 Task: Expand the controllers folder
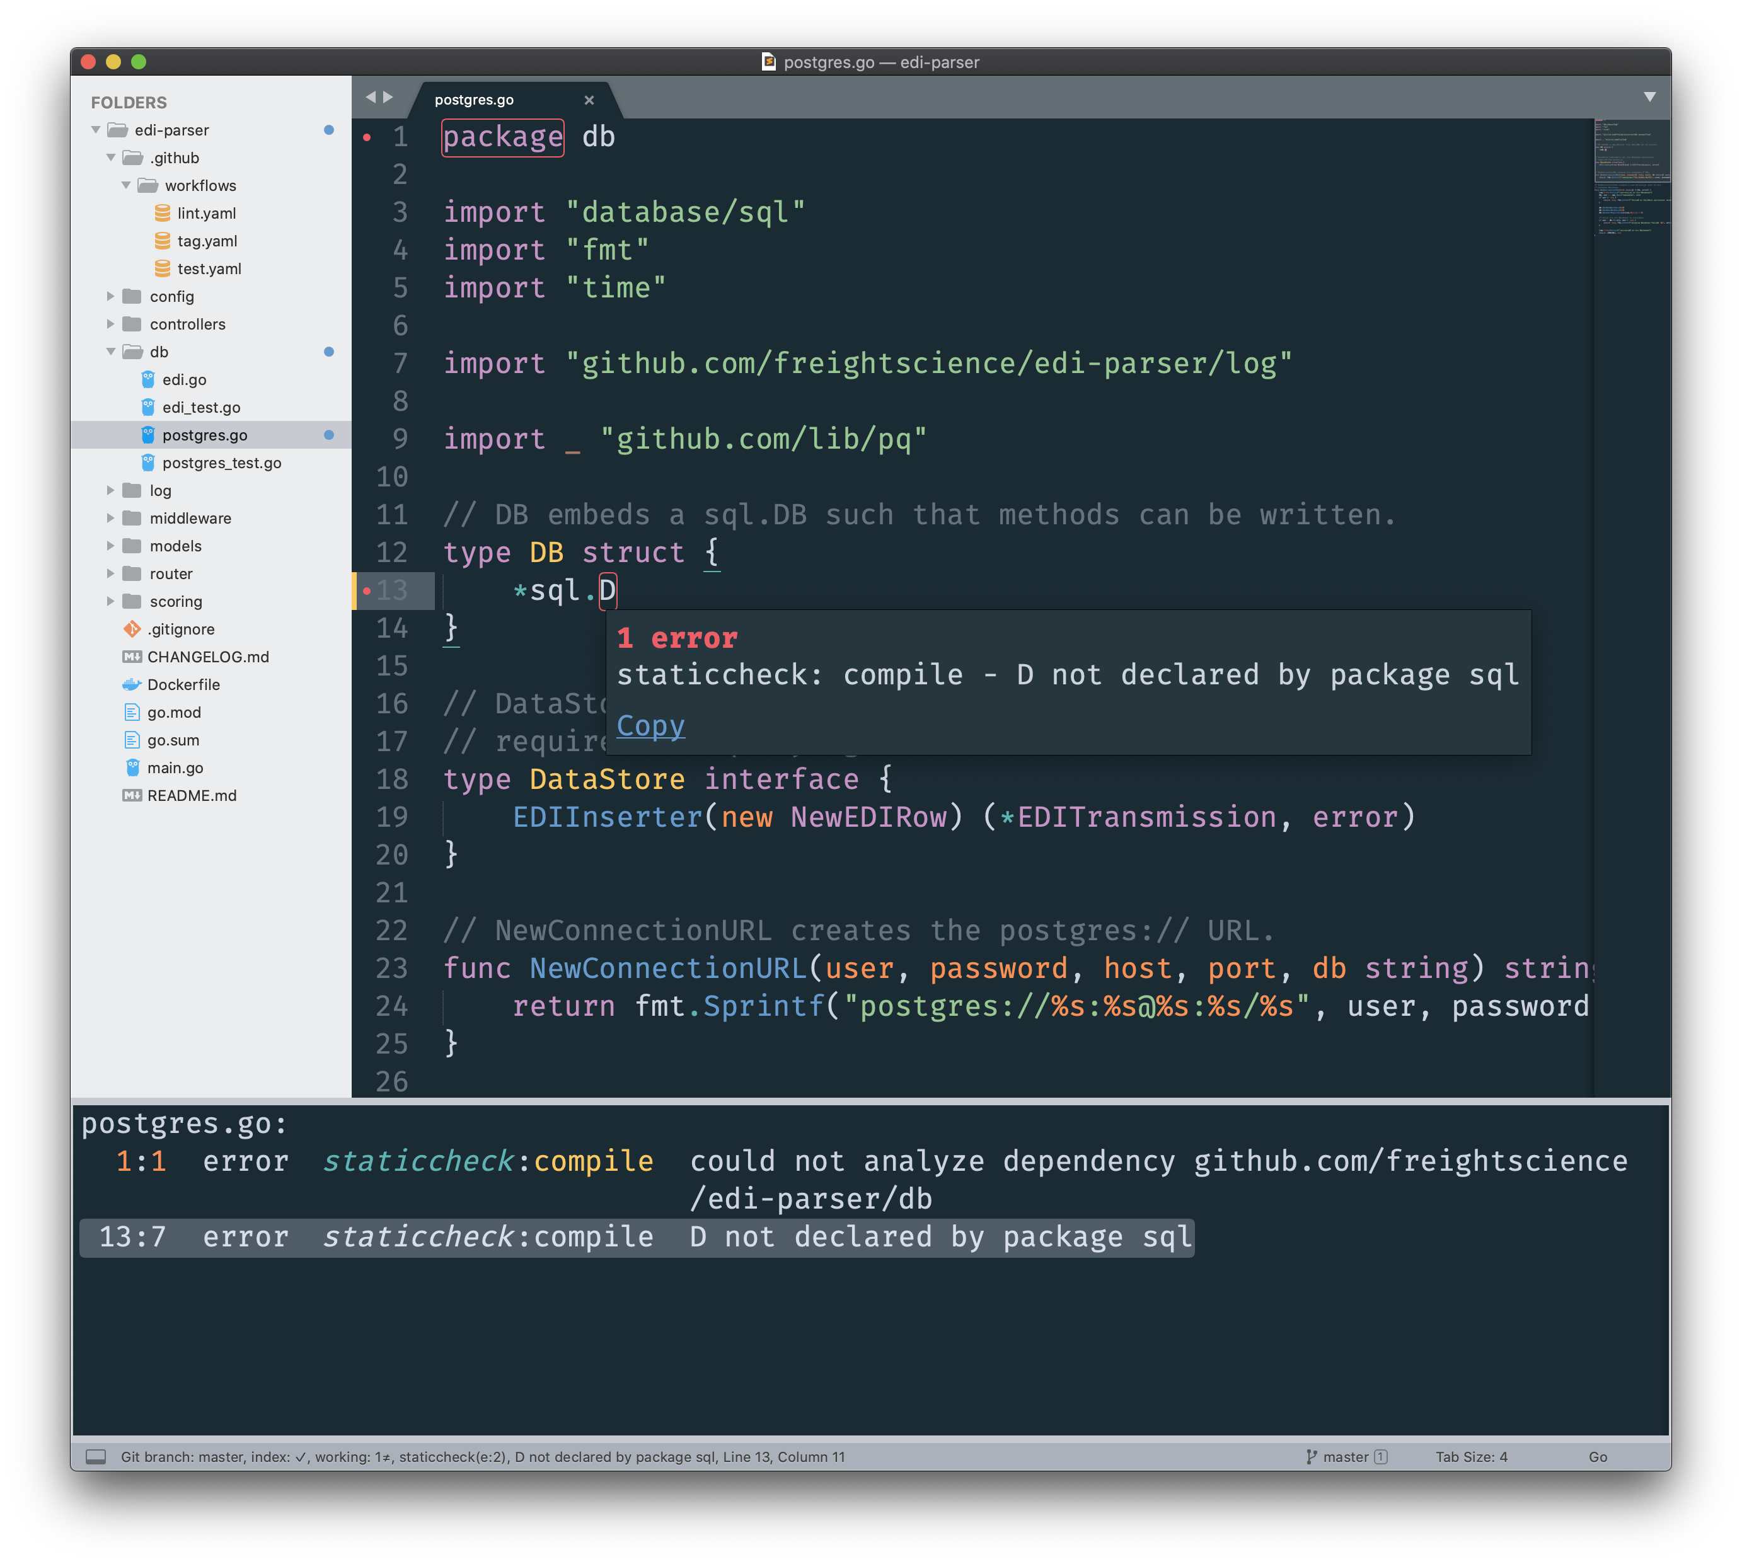click(x=111, y=324)
